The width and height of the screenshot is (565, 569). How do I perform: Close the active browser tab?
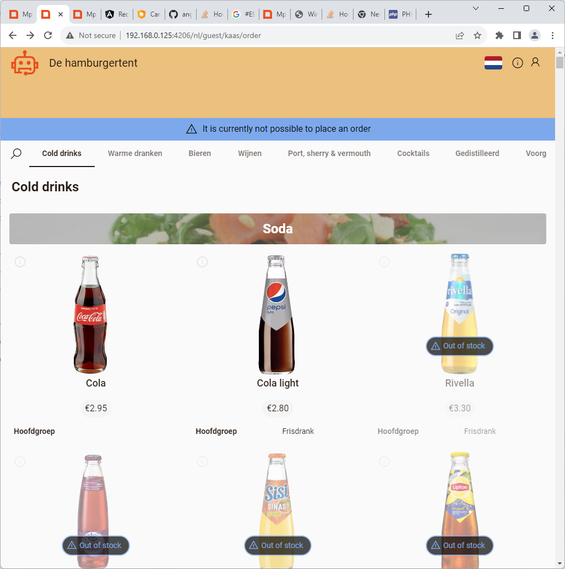[x=61, y=14]
